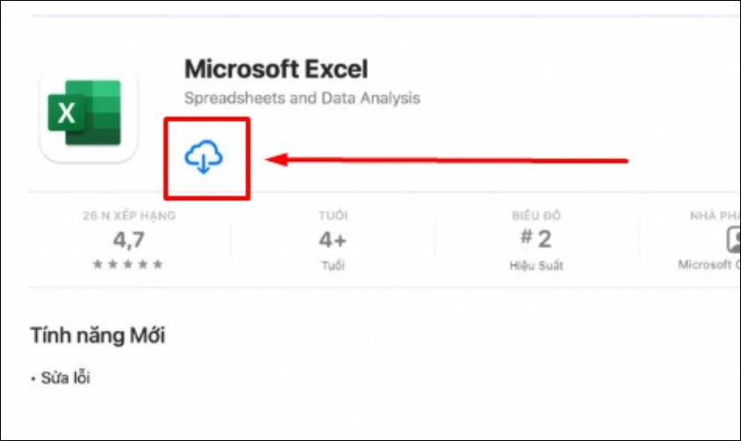Click the cloud download icon
The height and width of the screenshot is (441, 741).
pyautogui.click(x=204, y=157)
